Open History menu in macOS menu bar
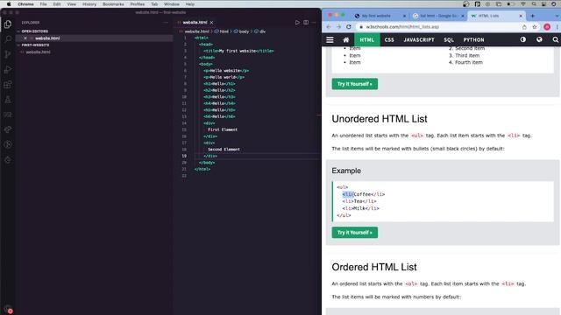Screen dimensions: 561x315 pos(89,4)
